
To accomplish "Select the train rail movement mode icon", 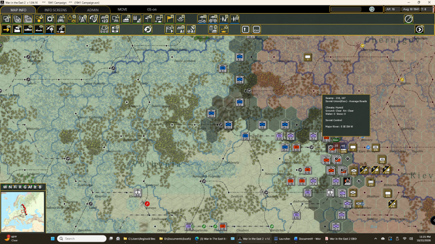I will (17, 29).
